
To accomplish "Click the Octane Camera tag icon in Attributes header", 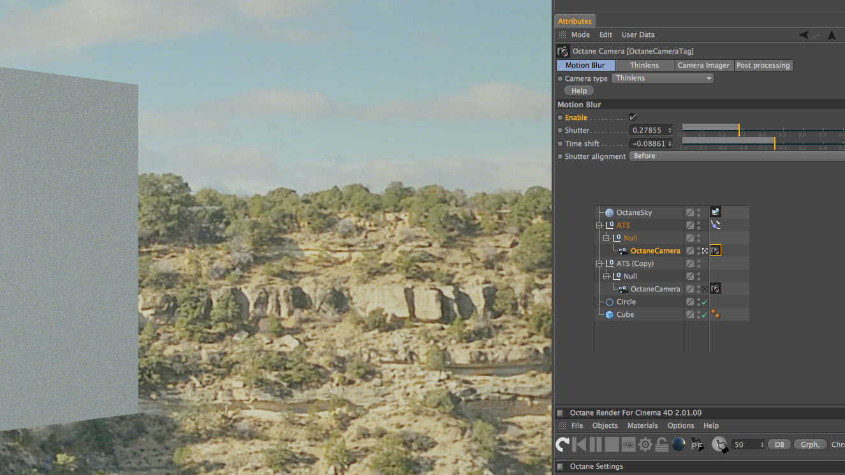I will (562, 51).
